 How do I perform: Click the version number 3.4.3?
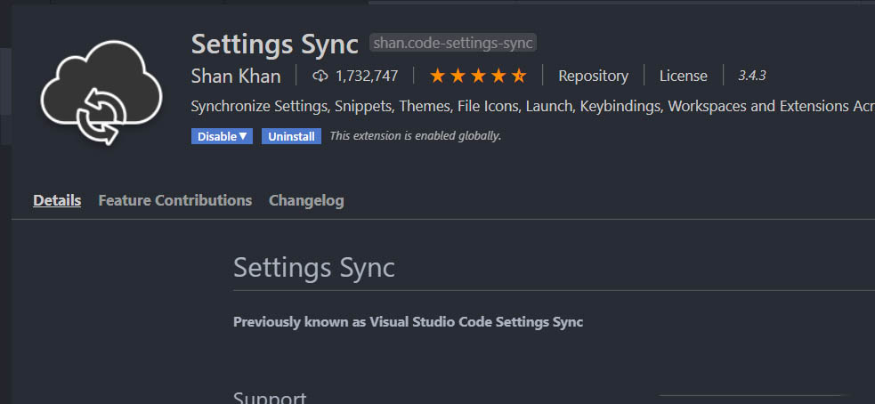pyautogui.click(x=752, y=77)
